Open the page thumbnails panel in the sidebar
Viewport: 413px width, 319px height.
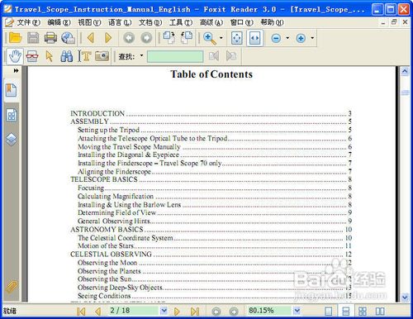[x=12, y=115]
